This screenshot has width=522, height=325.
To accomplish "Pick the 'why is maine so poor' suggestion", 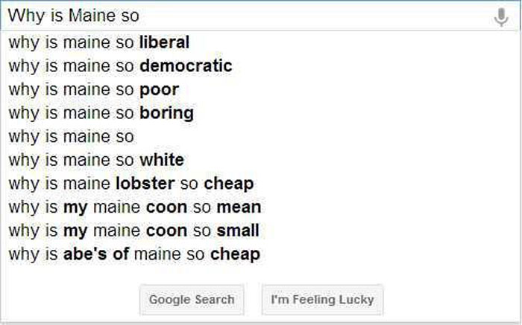I will [260, 90].
